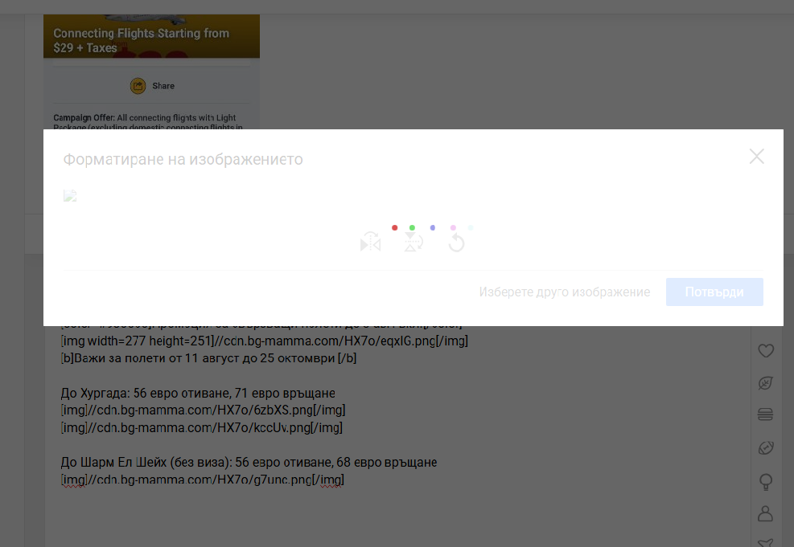
Task: Click in the text line about Хургада
Action: click(x=198, y=393)
